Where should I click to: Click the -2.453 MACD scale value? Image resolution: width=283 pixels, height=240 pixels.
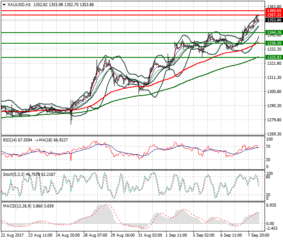coord(271,228)
